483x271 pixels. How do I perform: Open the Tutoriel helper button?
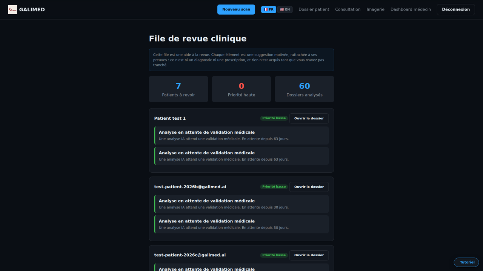(466, 262)
